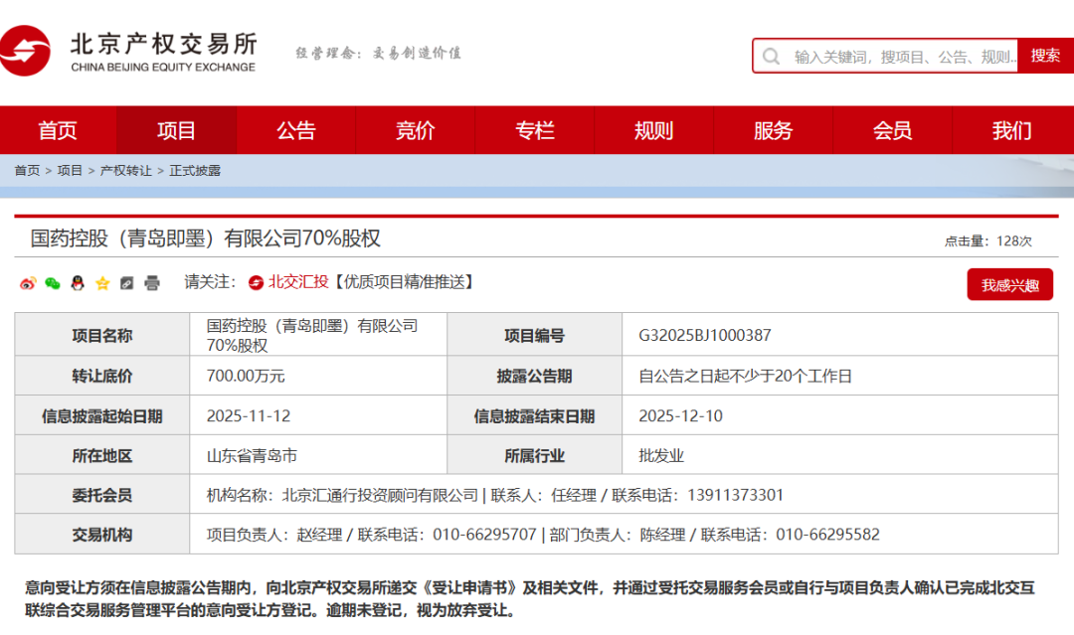Open the 服务 navigation tab

click(773, 130)
